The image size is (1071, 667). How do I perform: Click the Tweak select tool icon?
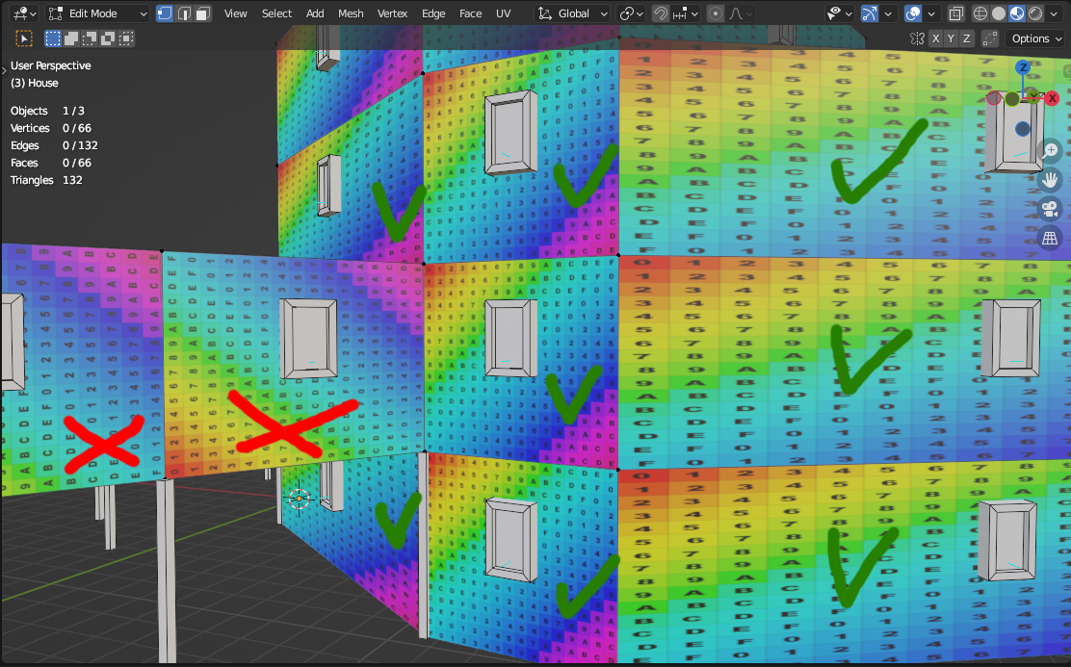tap(24, 38)
